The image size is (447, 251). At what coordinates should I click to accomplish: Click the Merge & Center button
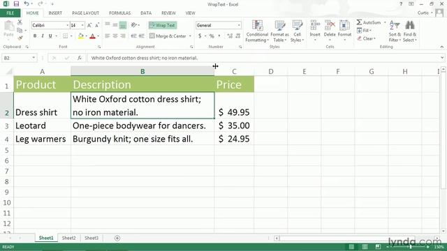click(168, 36)
